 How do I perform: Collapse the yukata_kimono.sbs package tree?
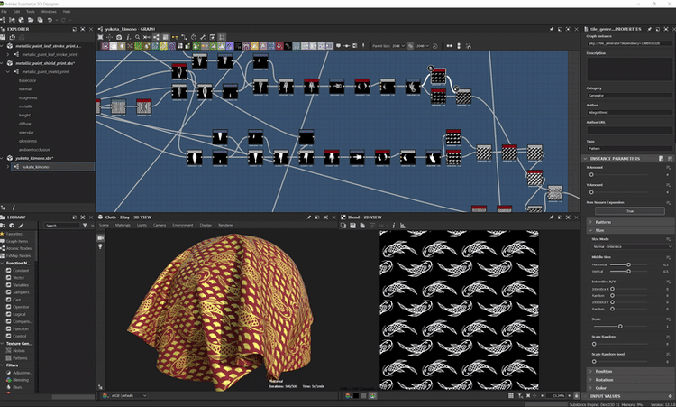point(3,158)
